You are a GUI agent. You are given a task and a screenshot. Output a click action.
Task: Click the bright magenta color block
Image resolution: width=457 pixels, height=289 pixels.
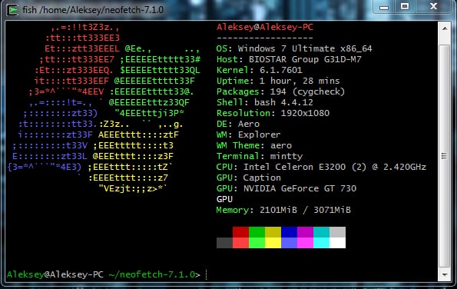point(305,243)
